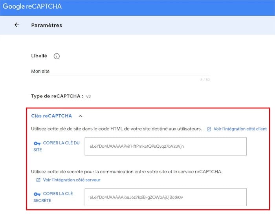The image size is (275, 218).
Task: Click the back arrow beside Paramètres
Action: coord(16,25)
